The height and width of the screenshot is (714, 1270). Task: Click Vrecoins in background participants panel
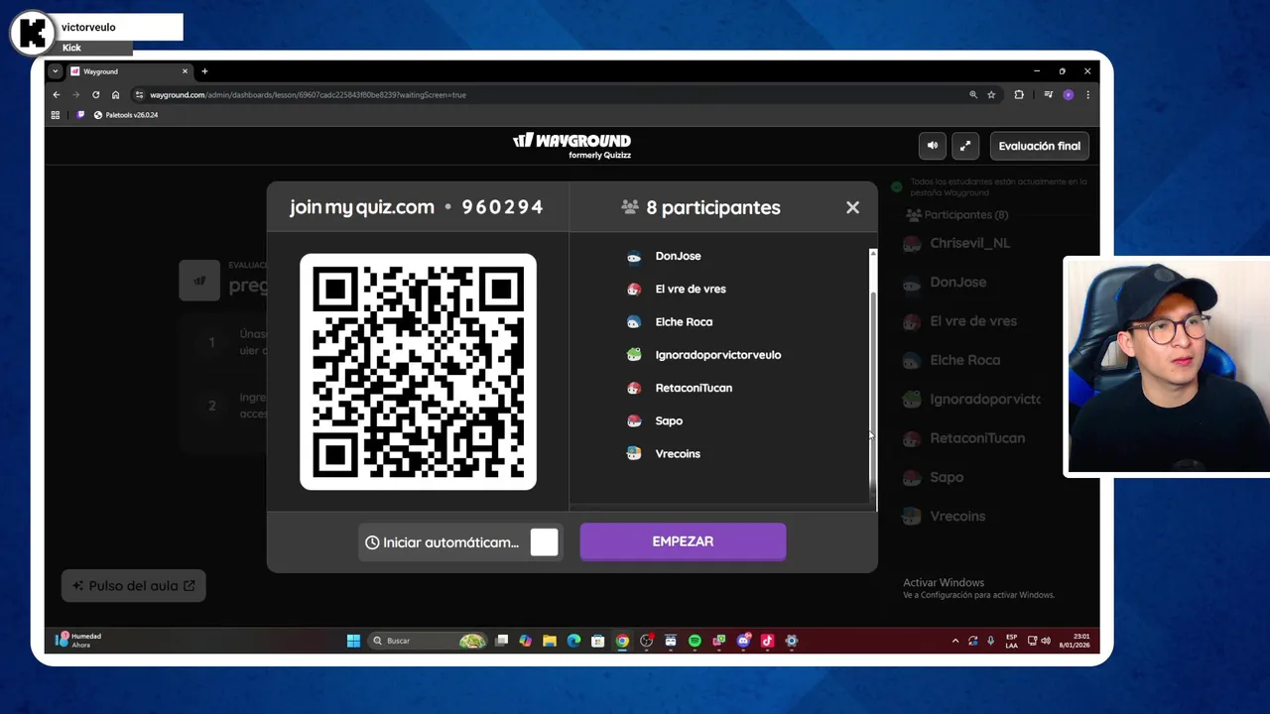coord(957,516)
